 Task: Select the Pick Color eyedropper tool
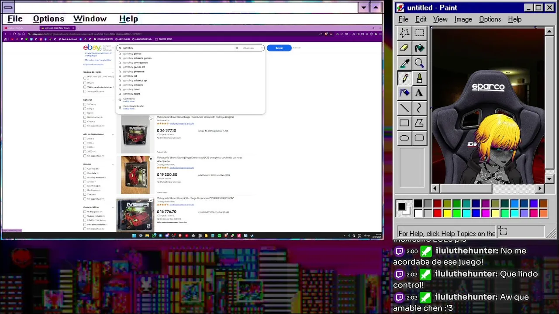click(404, 63)
